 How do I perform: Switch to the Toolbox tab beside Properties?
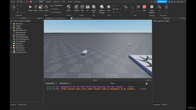[164, 105]
